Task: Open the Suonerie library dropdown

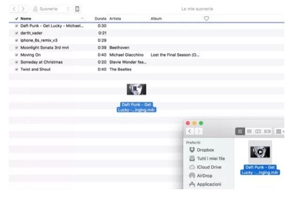Action: [x=51, y=9]
